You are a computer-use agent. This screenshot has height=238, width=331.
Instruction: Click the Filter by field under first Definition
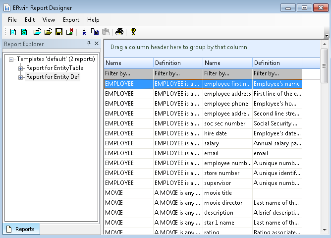[x=178, y=73]
